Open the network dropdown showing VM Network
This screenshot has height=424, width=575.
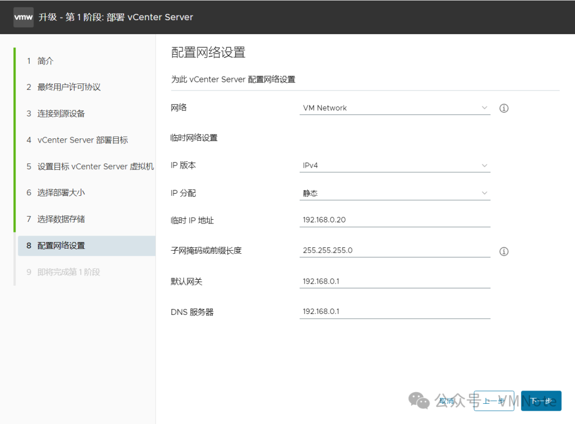tap(395, 108)
